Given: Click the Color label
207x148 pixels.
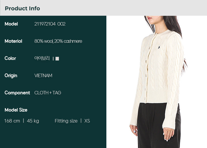Looking at the screenshot, I should tap(10, 58).
